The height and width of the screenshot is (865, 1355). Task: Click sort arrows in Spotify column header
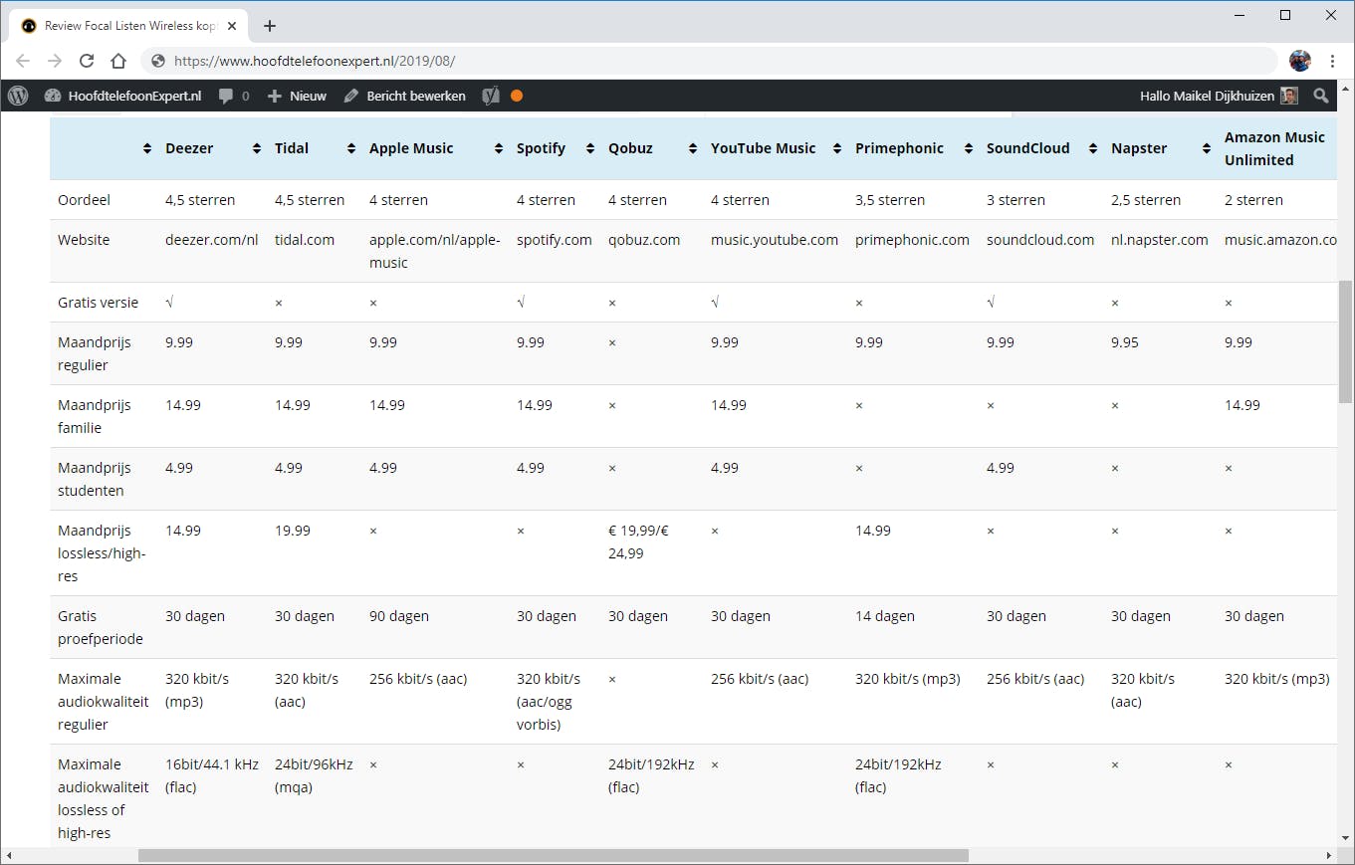tap(591, 148)
